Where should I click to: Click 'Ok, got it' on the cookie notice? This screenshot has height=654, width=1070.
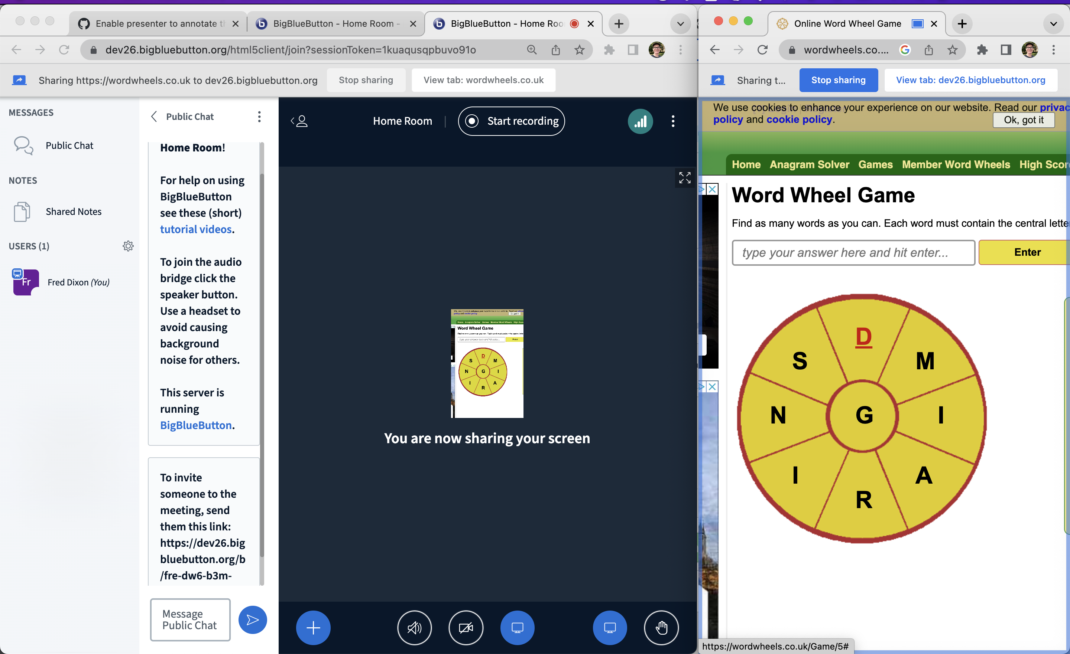tap(1024, 120)
